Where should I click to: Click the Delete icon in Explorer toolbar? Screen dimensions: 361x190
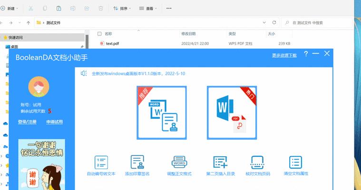[x=101, y=9]
